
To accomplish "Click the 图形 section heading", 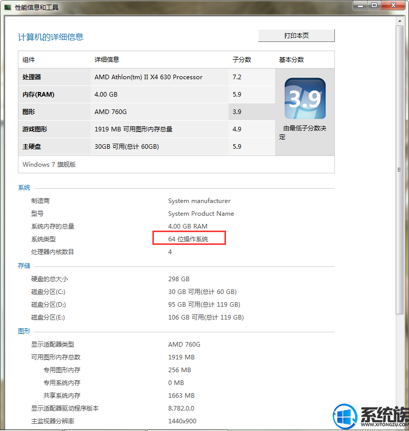I will pyautogui.click(x=24, y=331).
